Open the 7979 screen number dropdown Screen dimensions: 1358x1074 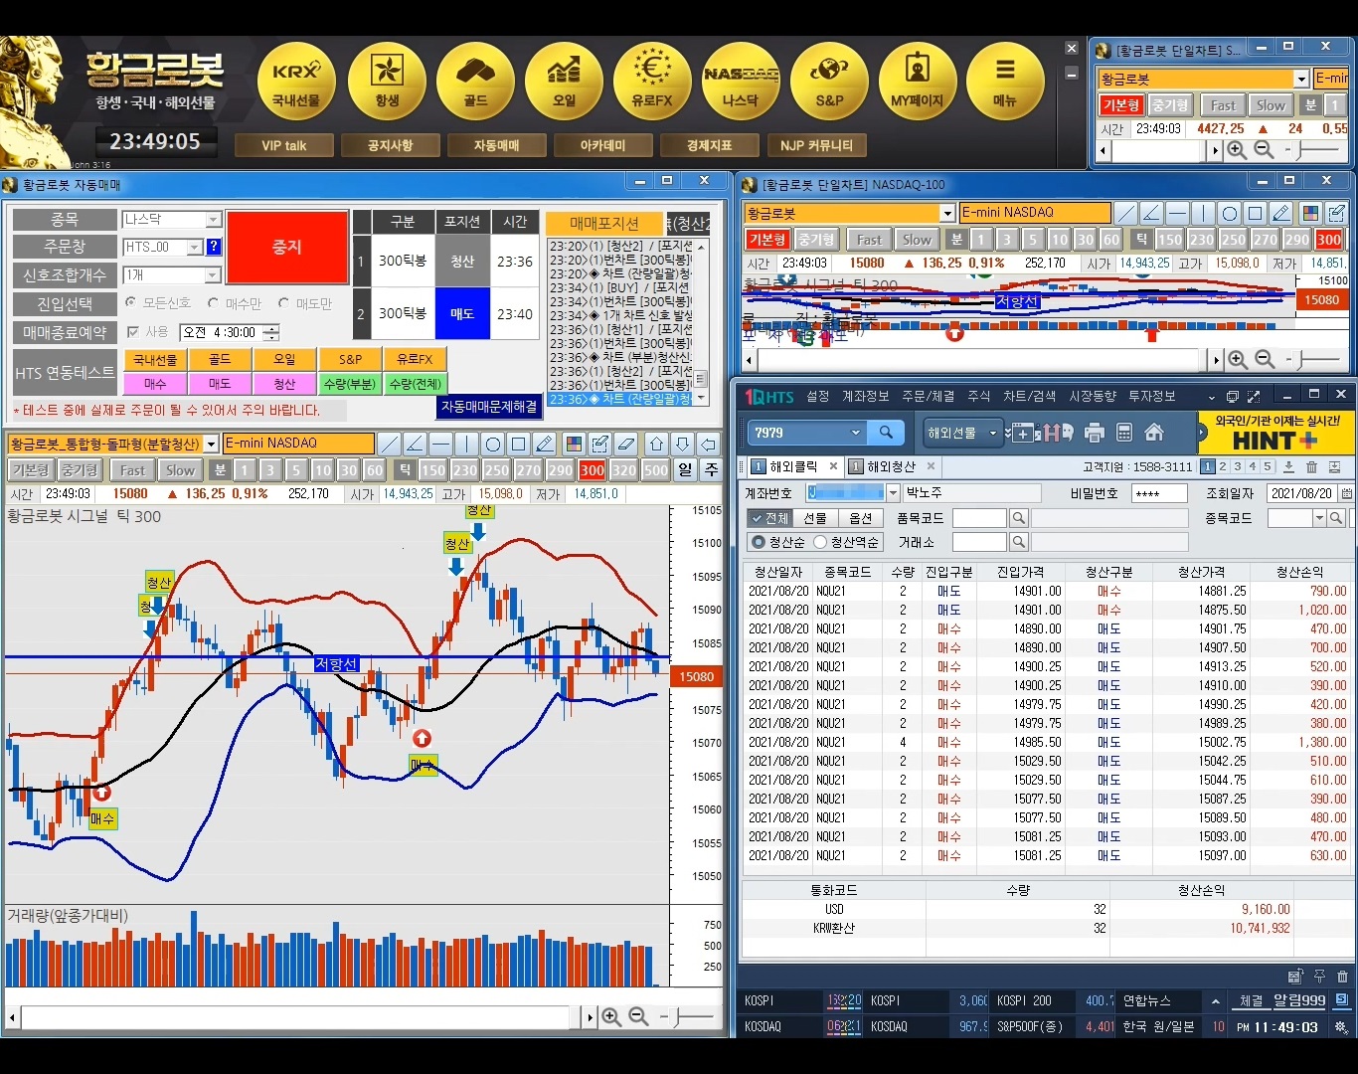(856, 433)
